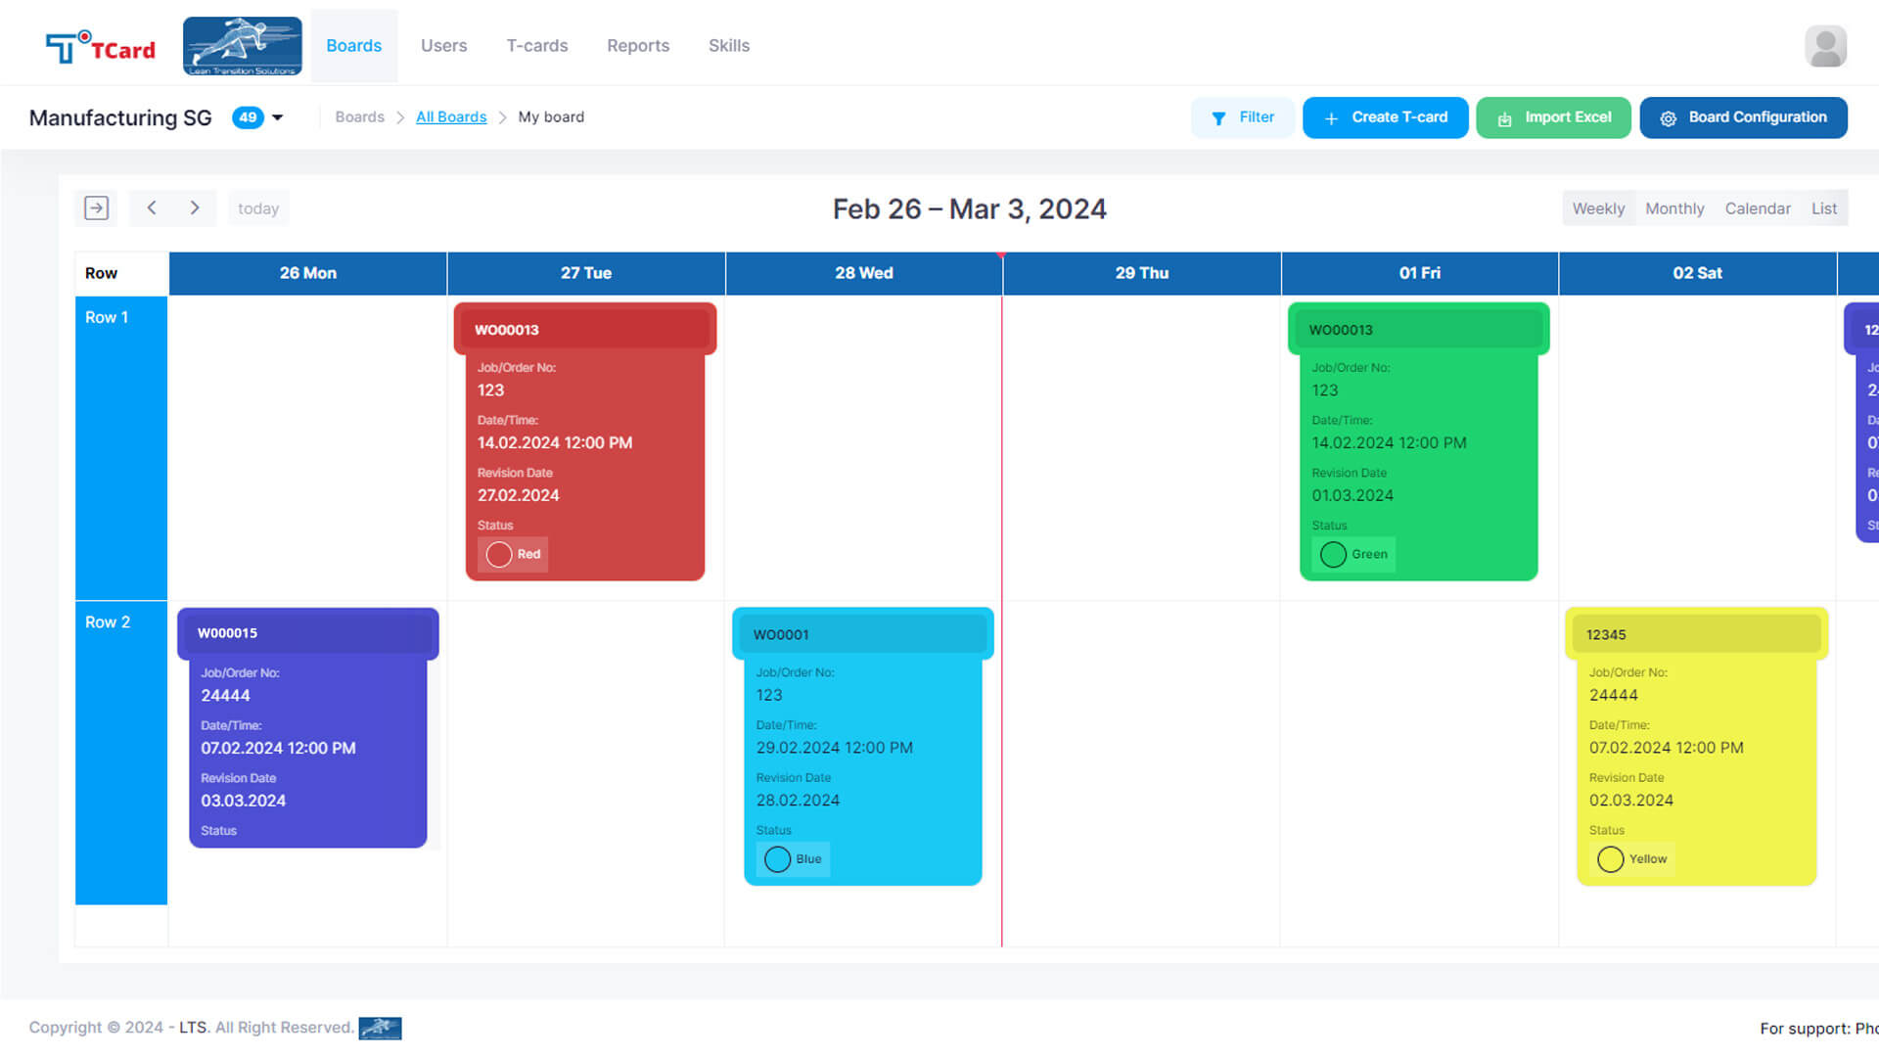Select the Red status circle
This screenshot has width=1879, height=1057.
[x=499, y=554]
